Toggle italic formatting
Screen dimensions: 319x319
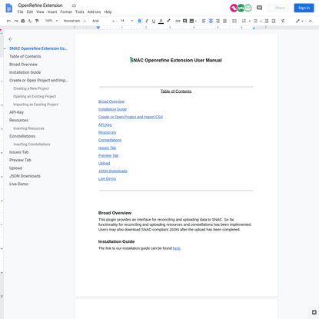pyautogui.click(x=147, y=21)
